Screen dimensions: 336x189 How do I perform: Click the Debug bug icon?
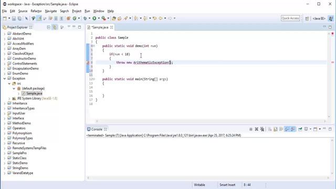(85, 18)
